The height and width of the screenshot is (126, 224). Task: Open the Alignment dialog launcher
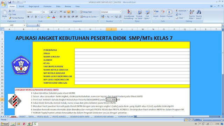[x=98, y=21]
